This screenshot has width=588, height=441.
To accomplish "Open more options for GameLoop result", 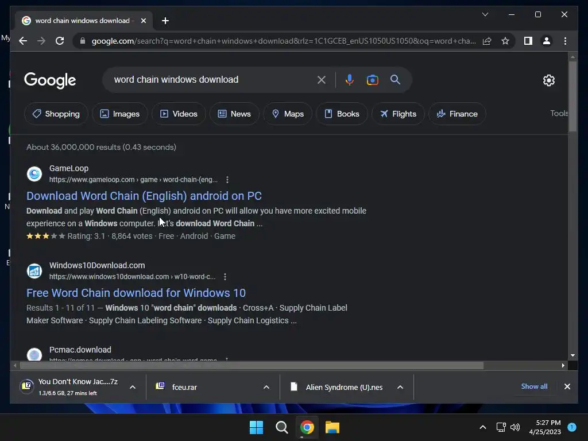I will click(x=227, y=180).
